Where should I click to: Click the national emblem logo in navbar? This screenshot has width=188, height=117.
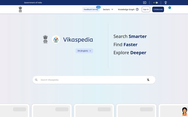20,9
